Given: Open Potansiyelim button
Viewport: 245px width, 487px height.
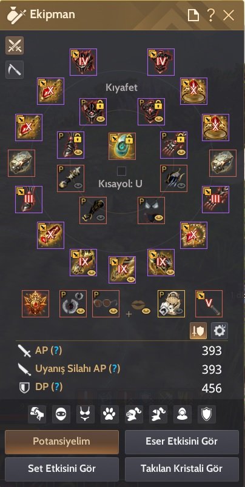Looking at the screenshot, I should click(62, 442).
